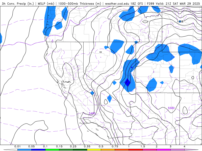The height and width of the screenshot is (151, 202).
Task: Select the red-orange 0.75–1 legend swatch
Action: tap(122, 150)
